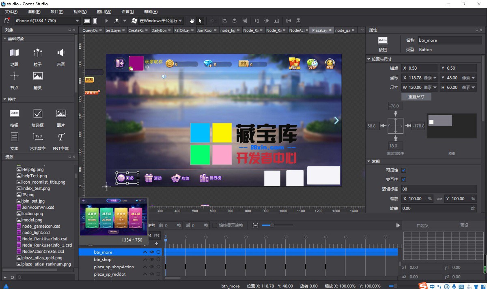Activate the arrow selection tool

tap(200, 20)
